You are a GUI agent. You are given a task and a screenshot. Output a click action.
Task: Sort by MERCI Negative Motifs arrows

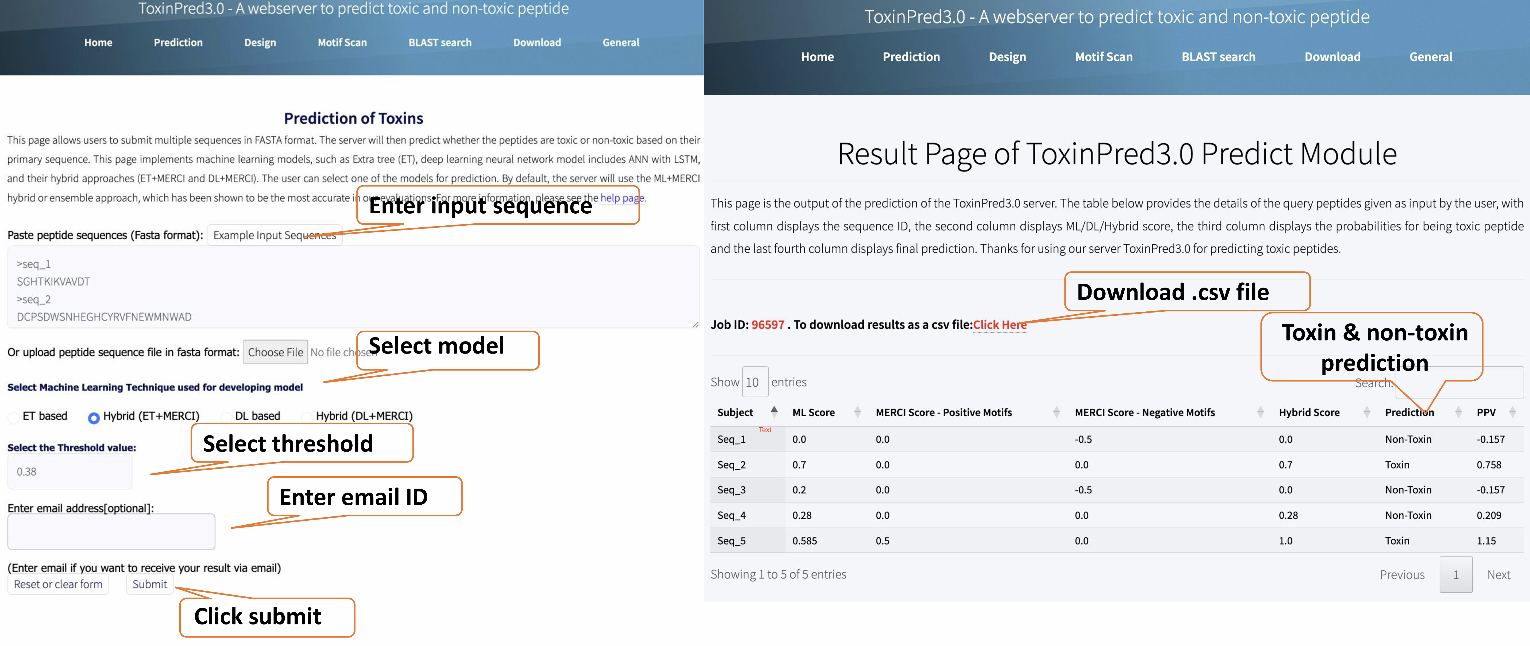tap(1260, 412)
